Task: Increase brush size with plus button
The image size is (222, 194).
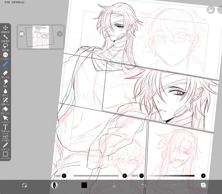Action: [x=125, y=176]
